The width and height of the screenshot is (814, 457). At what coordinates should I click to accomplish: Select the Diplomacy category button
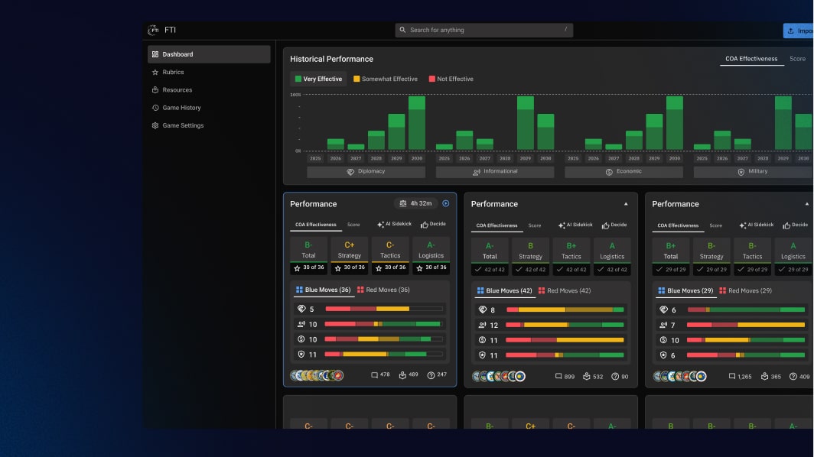click(366, 172)
